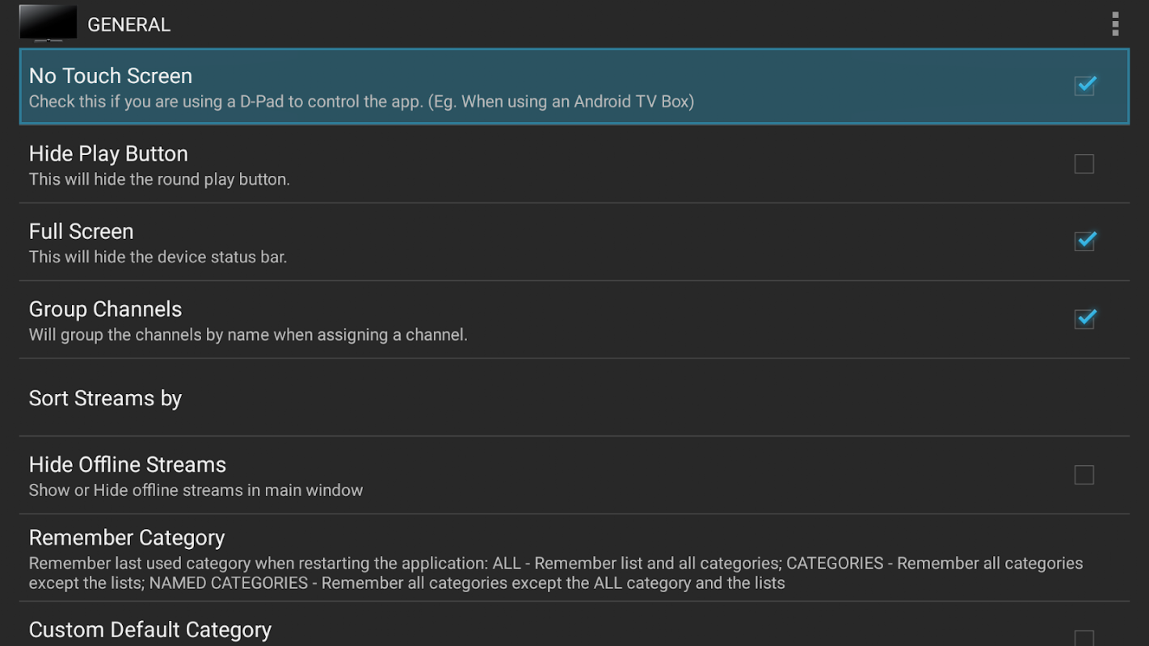Viewport: 1149px width, 646px height.
Task: Select the Hide Play Button setting title
Action: pos(108,153)
